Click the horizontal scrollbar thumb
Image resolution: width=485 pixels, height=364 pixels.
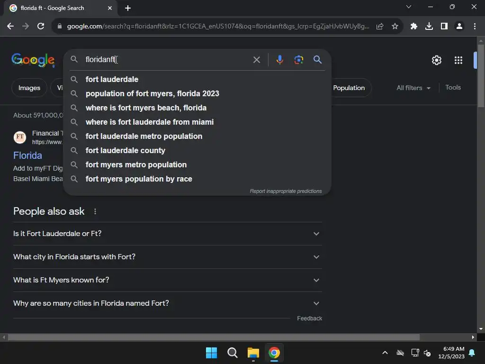tap(214, 337)
